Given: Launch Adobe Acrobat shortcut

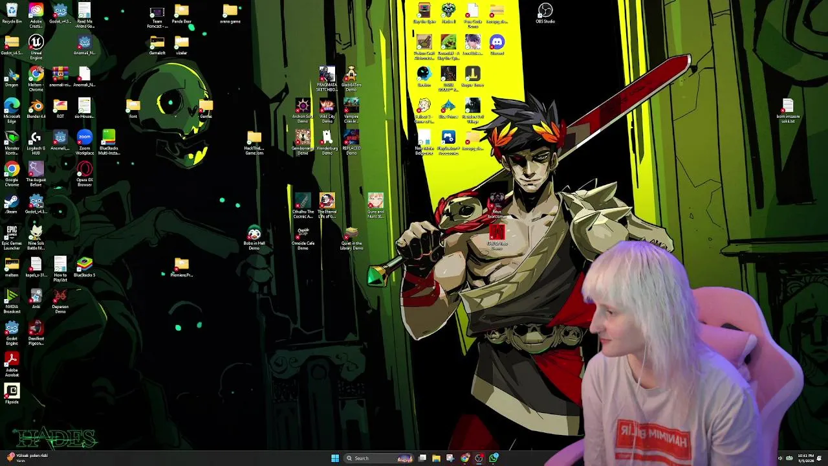Looking at the screenshot, I should pyautogui.click(x=12, y=364).
